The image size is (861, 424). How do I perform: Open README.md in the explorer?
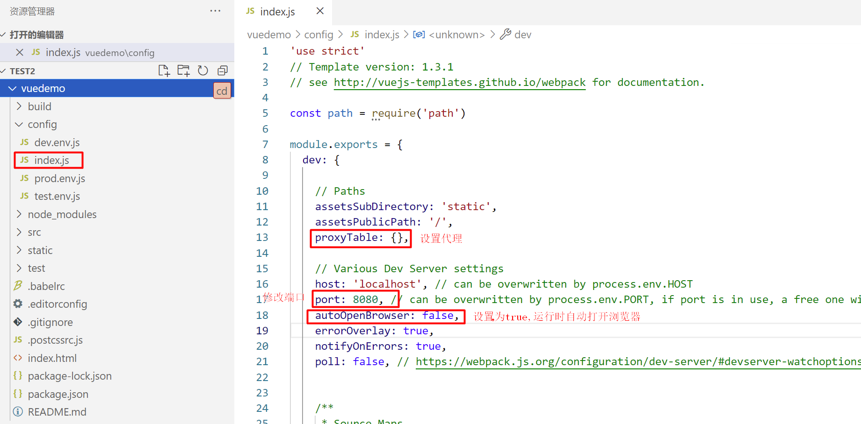tap(57, 412)
